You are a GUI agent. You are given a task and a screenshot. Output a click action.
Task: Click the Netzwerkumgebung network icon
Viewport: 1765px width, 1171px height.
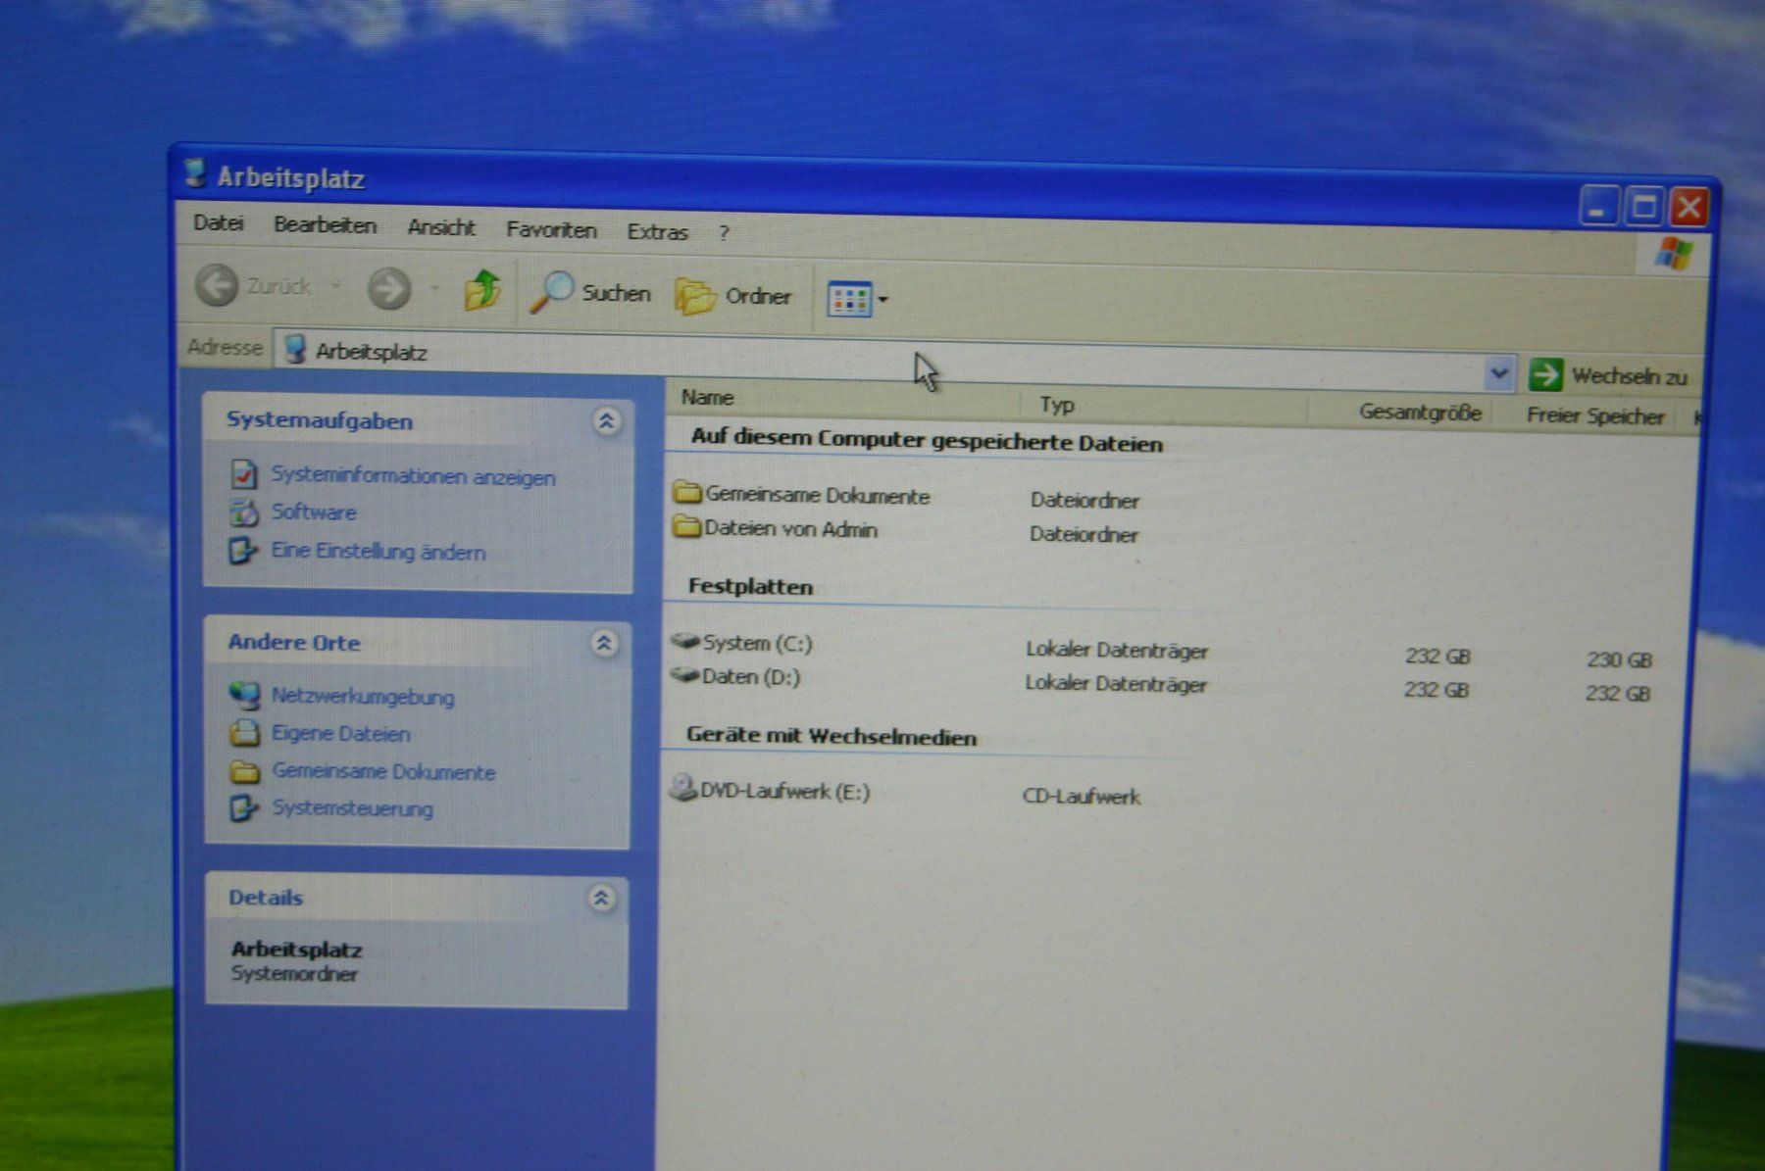coord(244,696)
